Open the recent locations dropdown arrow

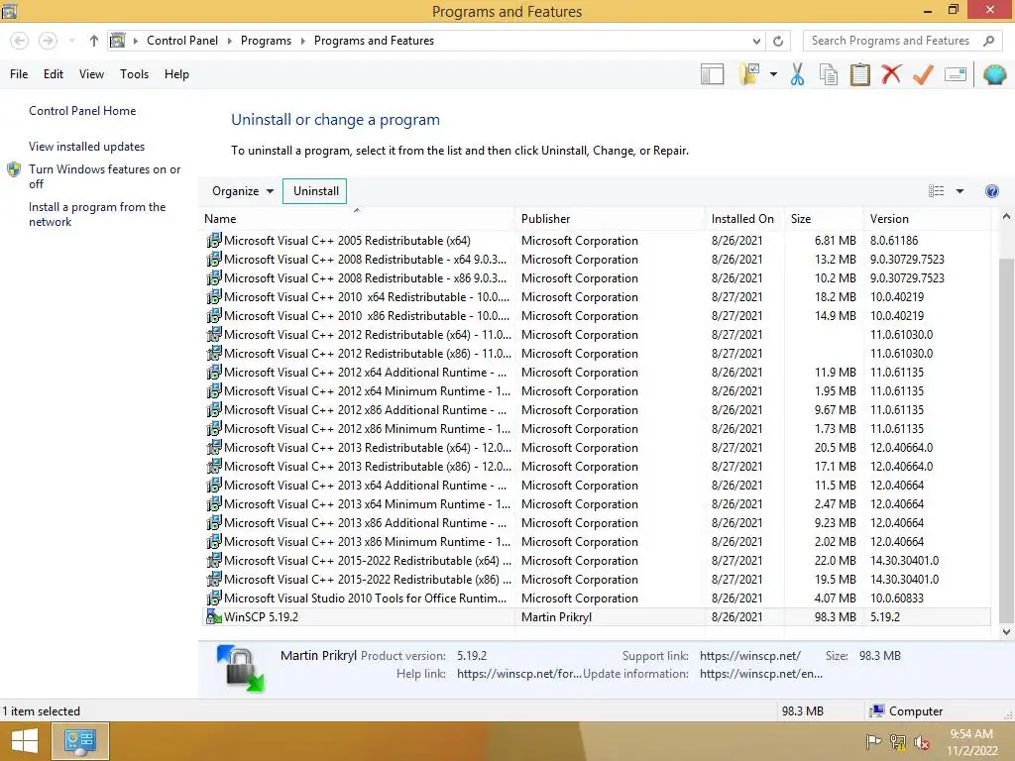pos(71,41)
